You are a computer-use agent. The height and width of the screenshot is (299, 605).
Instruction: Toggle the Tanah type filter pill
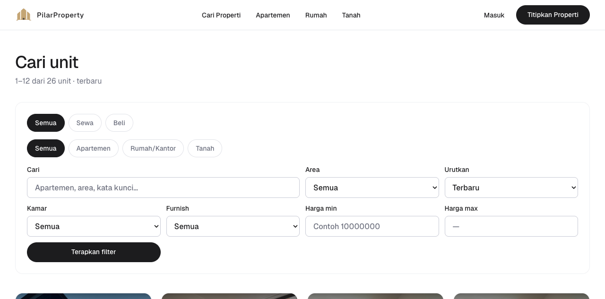point(205,148)
